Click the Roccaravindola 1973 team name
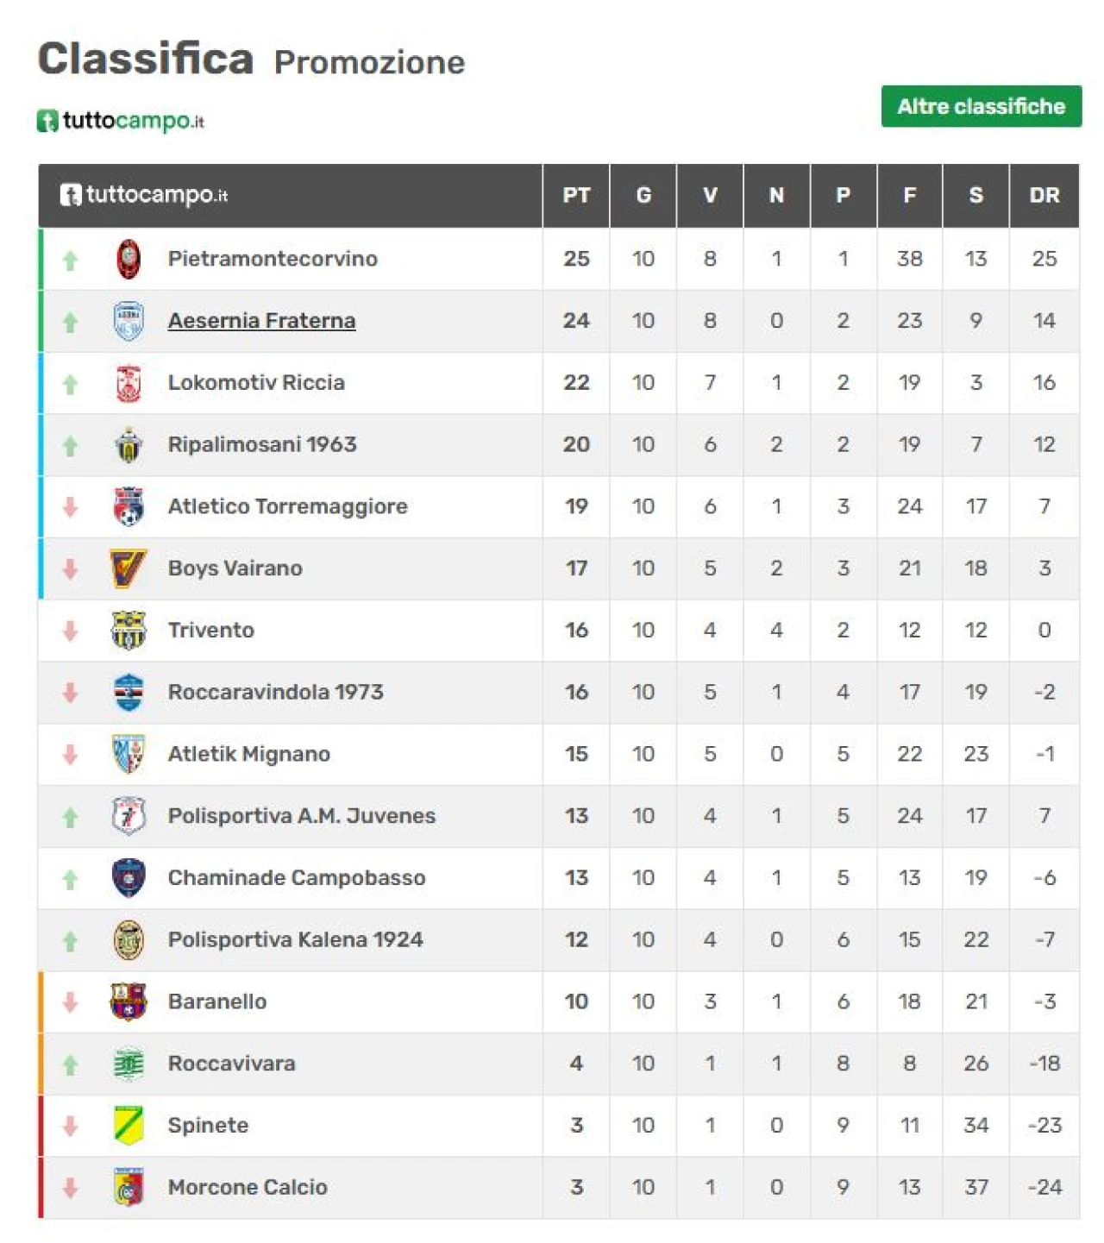This screenshot has height=1243, width=1104. (275, 692)
